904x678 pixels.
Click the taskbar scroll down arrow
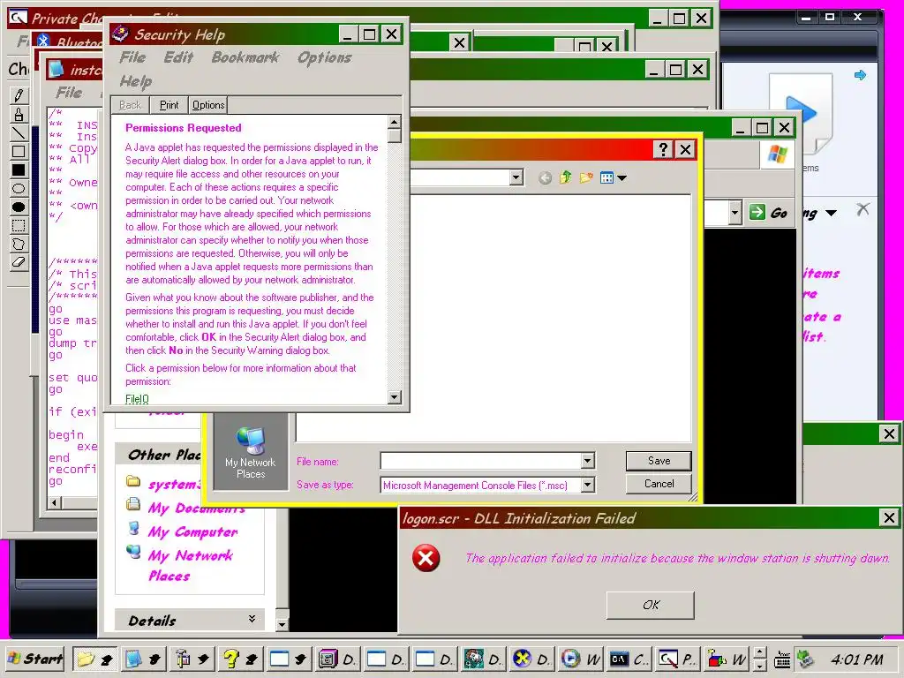click(x=760, y=665)
